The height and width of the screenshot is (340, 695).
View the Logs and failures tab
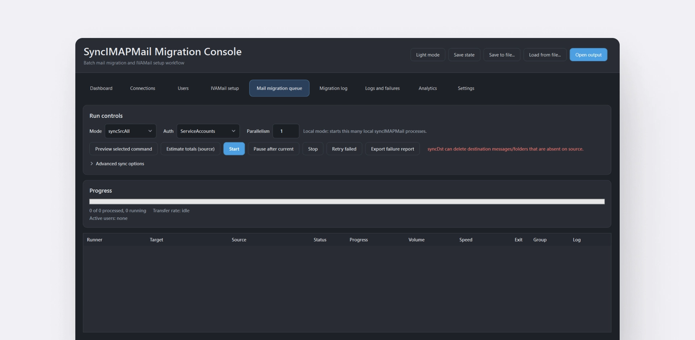382,88
